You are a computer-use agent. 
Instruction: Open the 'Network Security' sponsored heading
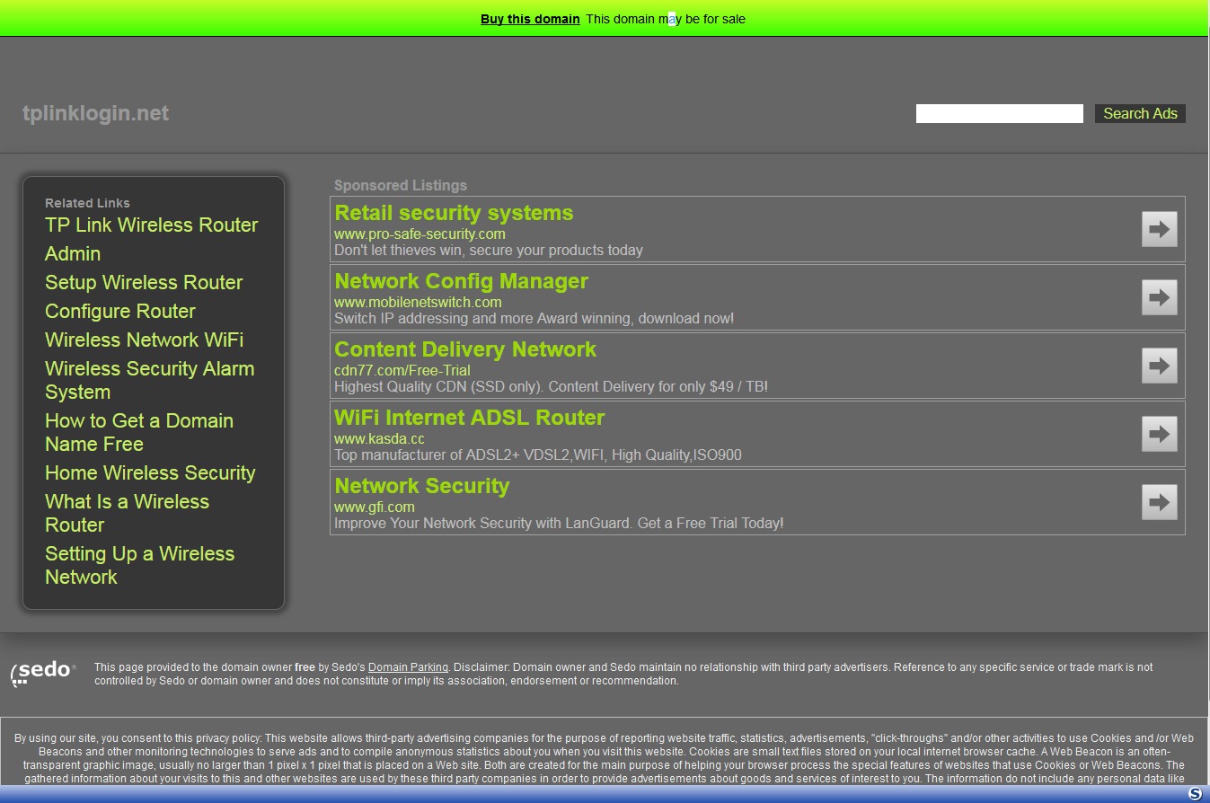click(422, 486)
